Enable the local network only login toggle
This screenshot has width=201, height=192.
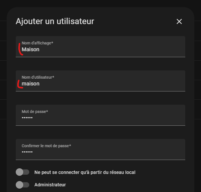[x=22, y=172]
